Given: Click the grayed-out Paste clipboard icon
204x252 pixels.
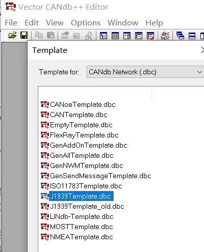Looking at the screenshot, I should click(x=50, y=36).
